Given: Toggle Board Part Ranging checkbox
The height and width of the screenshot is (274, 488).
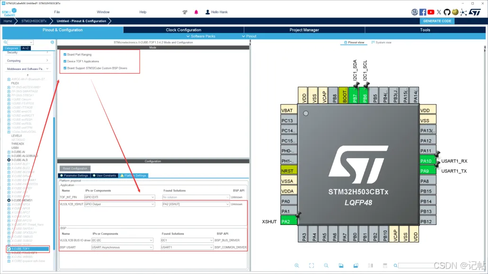Looking at the screenshot, I should (x=65, y=54).
